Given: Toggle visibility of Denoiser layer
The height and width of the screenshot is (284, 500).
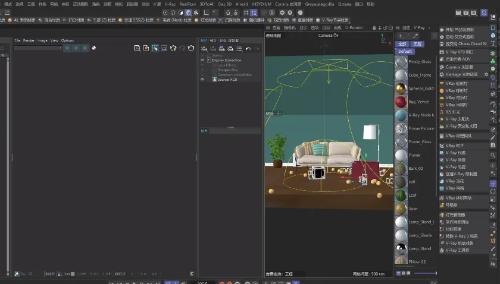Looking at the screenshot, I should click(x=202, y=75).
